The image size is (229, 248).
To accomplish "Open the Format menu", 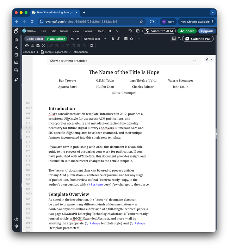I will coord(88,31).
